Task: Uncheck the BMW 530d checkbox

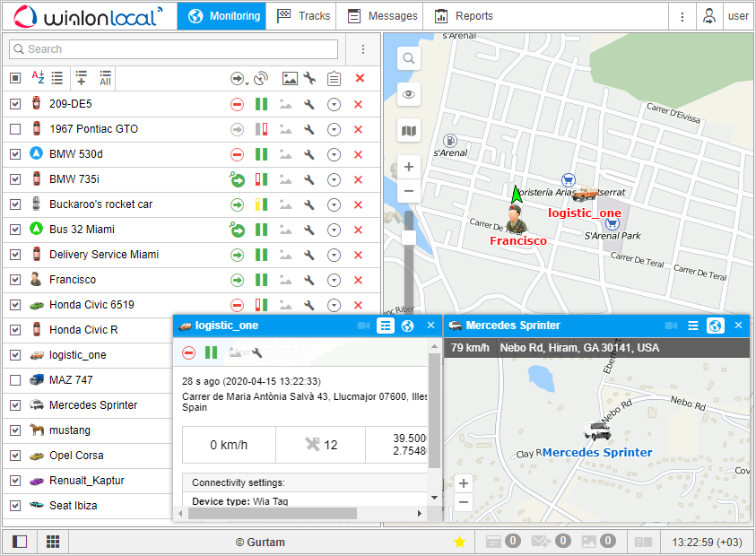Action: coord(15,154)
